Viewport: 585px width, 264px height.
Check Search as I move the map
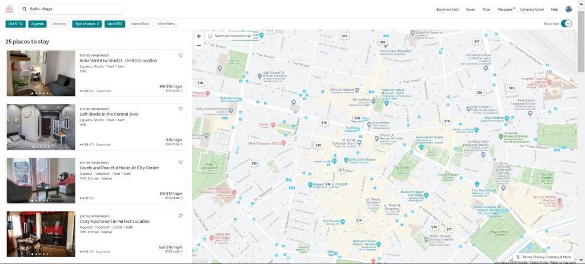pyautogui.click(x=211, y=36)
